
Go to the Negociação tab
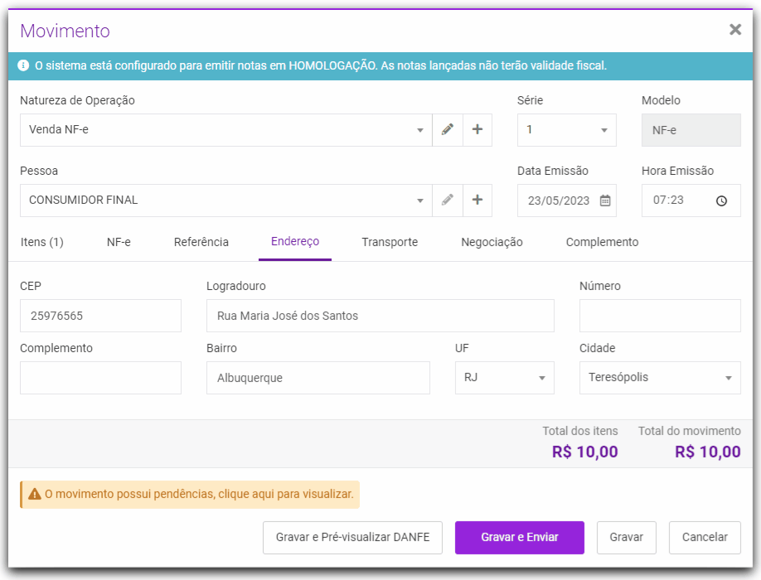[x=492, y=243]
